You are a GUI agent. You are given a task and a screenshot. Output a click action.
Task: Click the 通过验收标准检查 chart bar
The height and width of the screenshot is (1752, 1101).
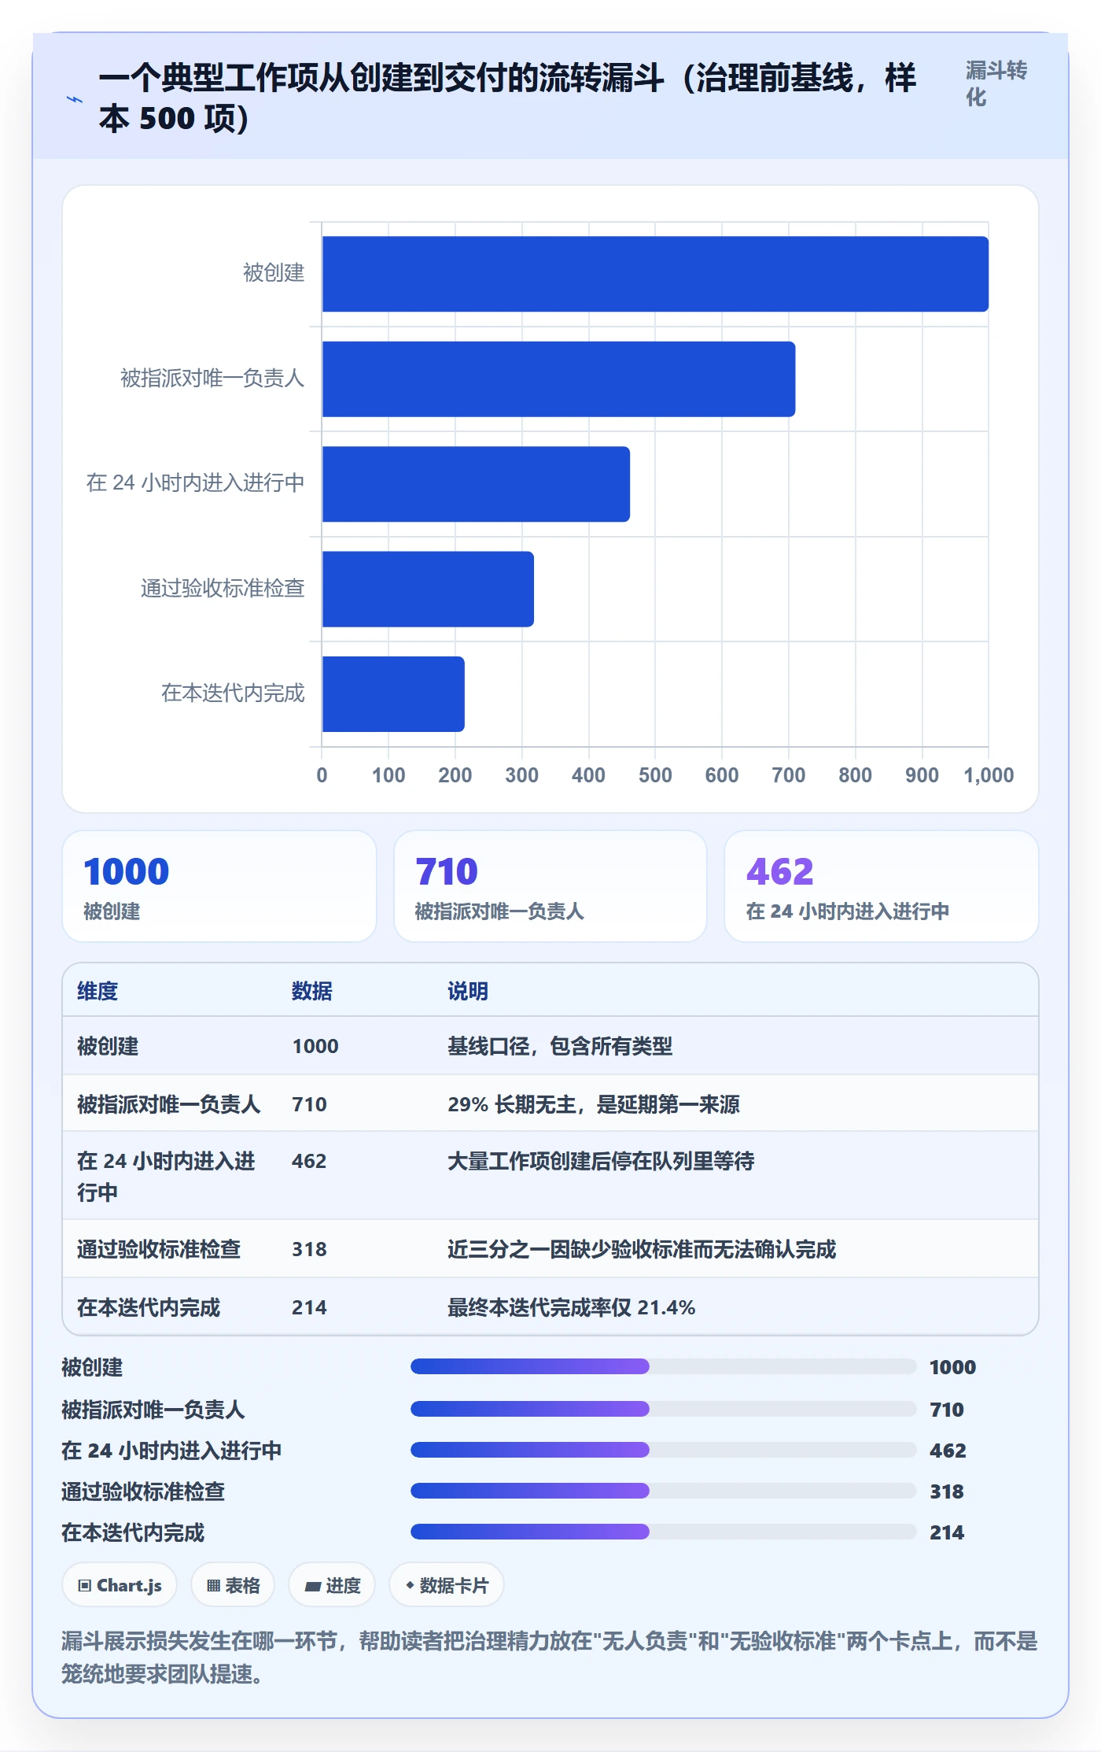[x=428, y=589]
